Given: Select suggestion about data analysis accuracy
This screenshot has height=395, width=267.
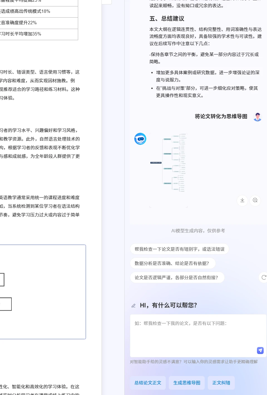Looking at the screenshot, I should click(x=173, y=263).
